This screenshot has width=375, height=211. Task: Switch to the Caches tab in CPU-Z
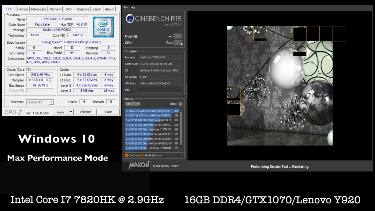[x=22, y=9]
